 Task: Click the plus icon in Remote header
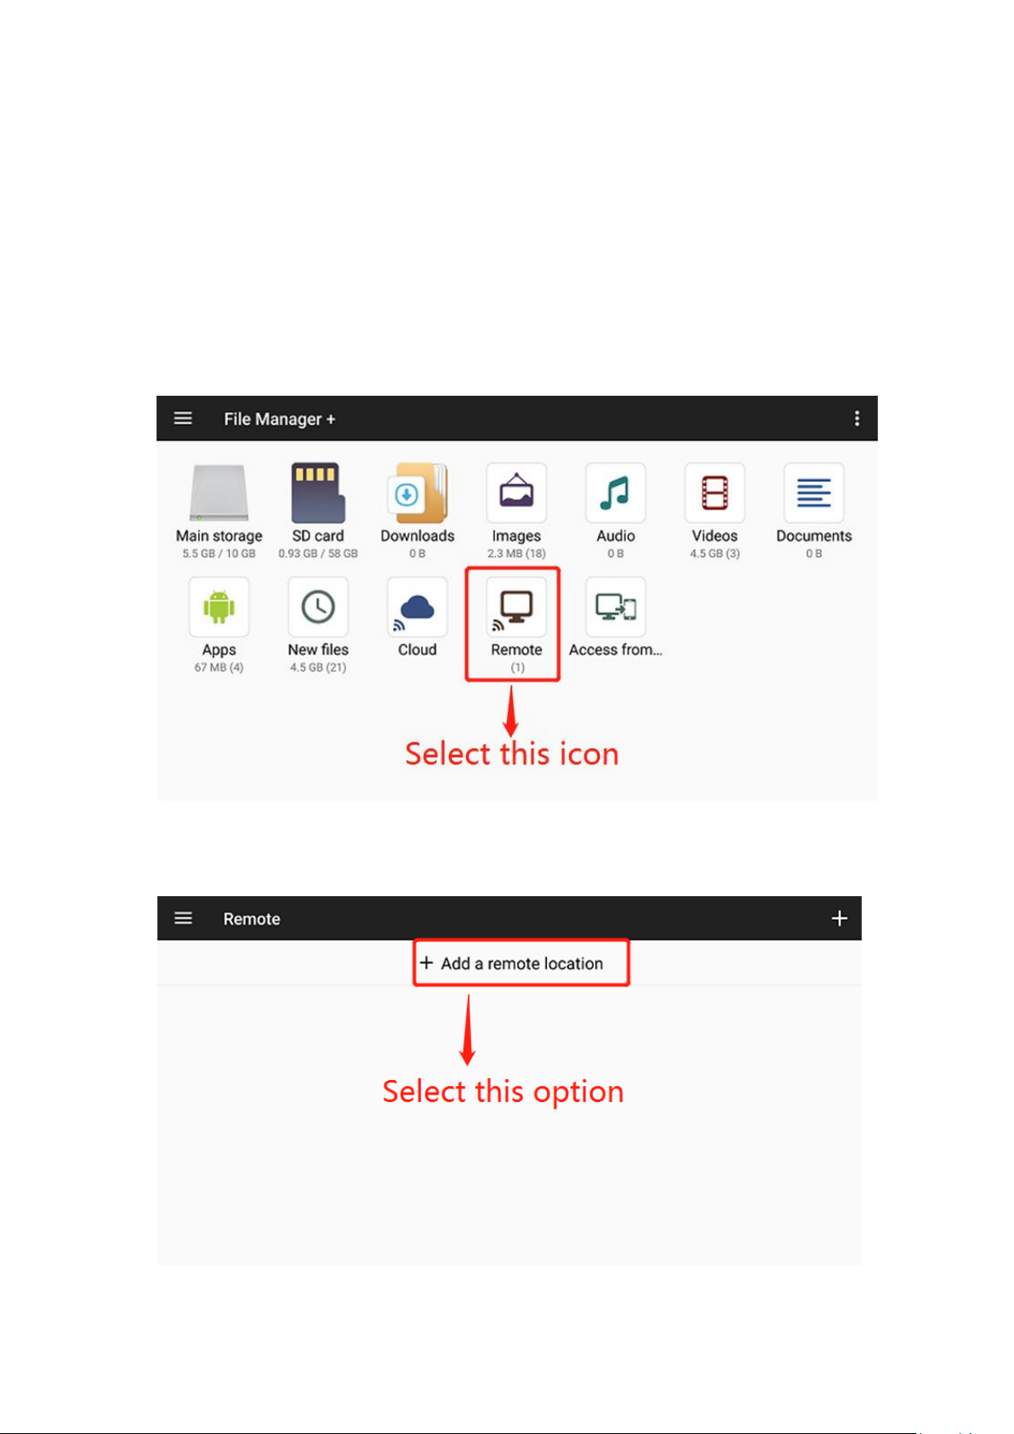click(x=840, y=918)
